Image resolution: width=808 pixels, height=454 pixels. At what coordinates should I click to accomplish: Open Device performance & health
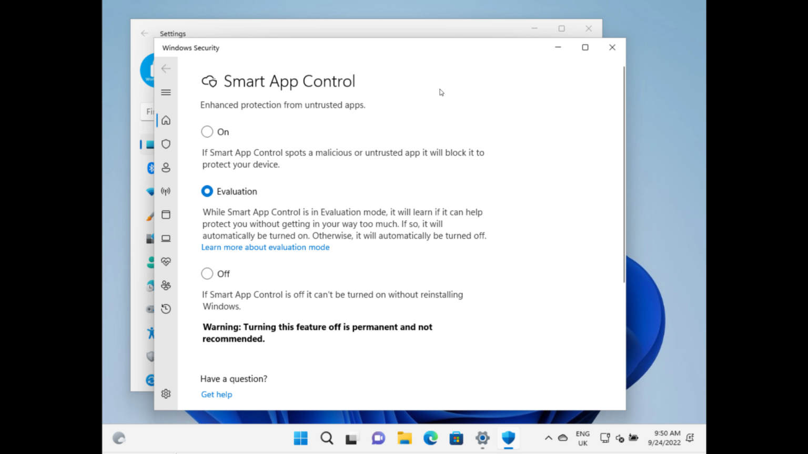(166, 261)
